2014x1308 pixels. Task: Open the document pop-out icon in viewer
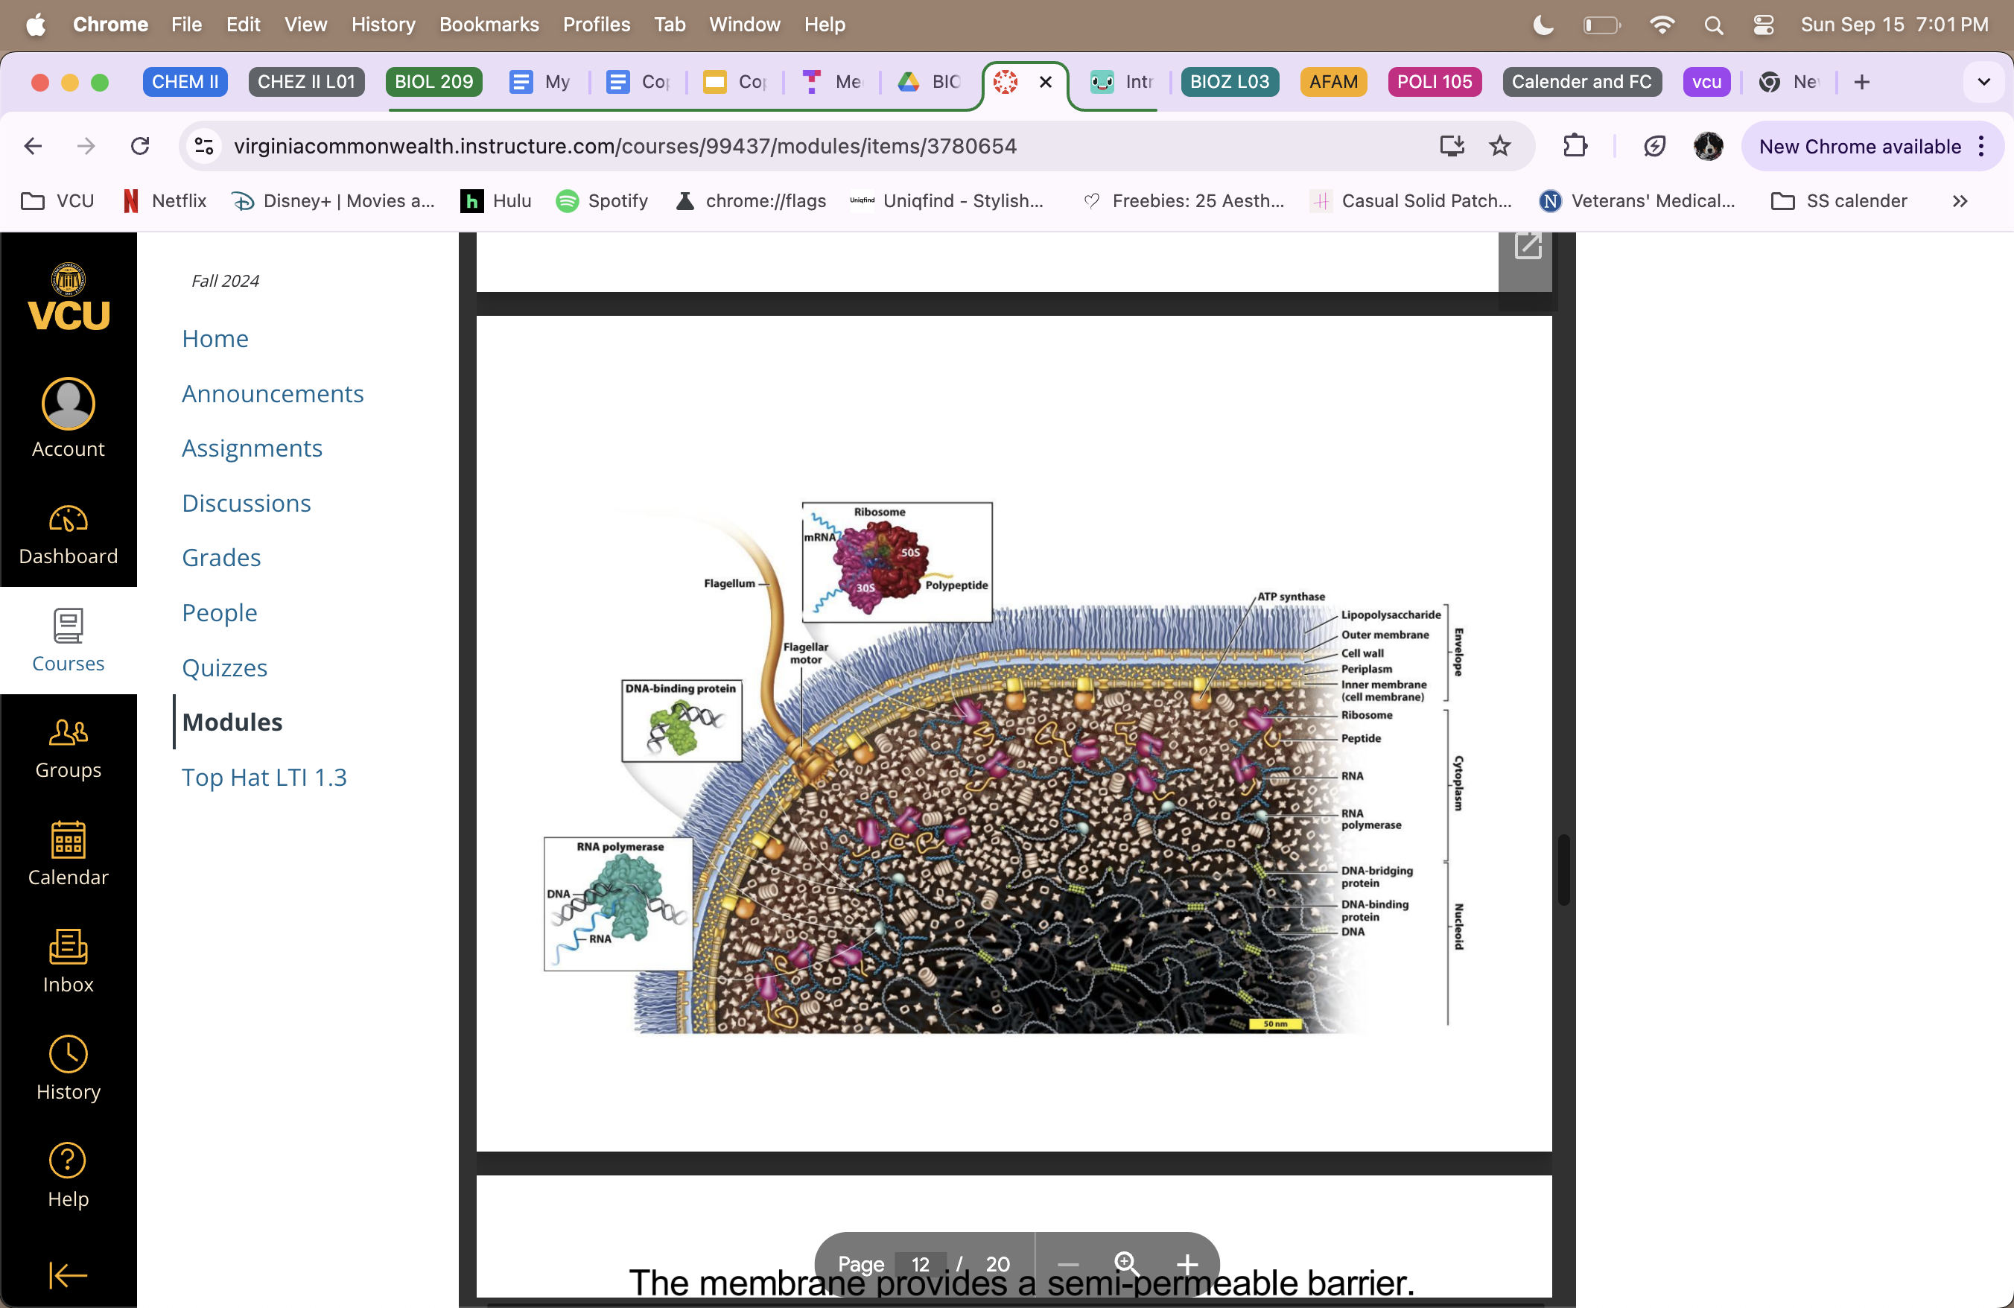1528,247
